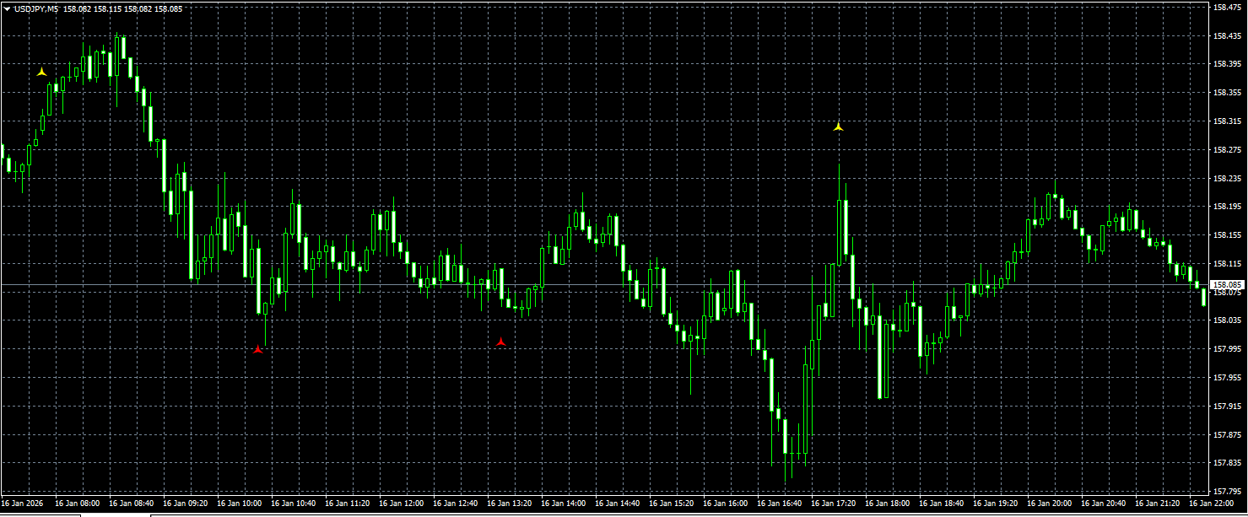Click price scale value 157.875
This screenshot has width=1248, height=517.
pyautogui.click(x=1228, y=434)
